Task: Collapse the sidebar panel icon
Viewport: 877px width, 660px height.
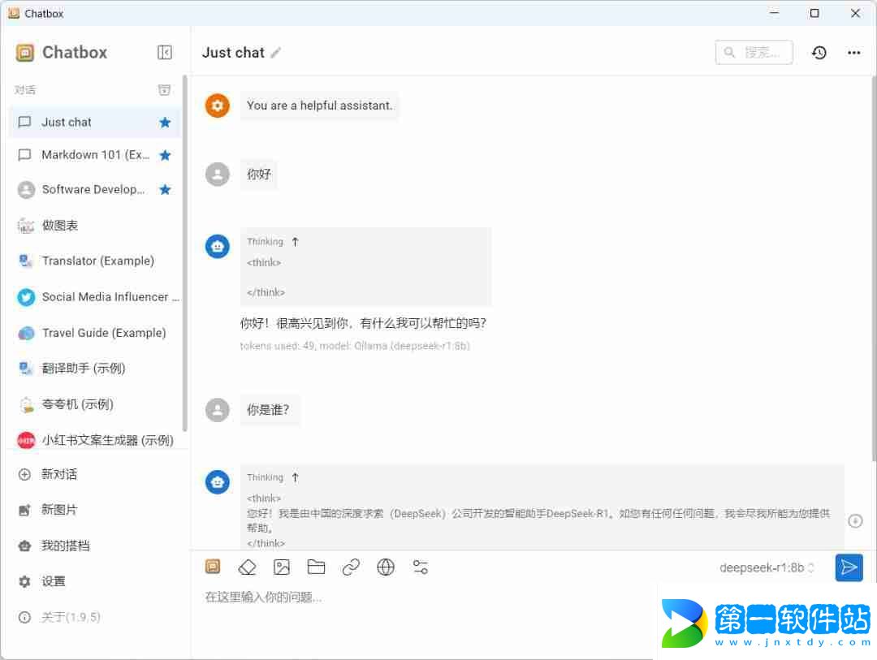Action: [x=164, y=53]
